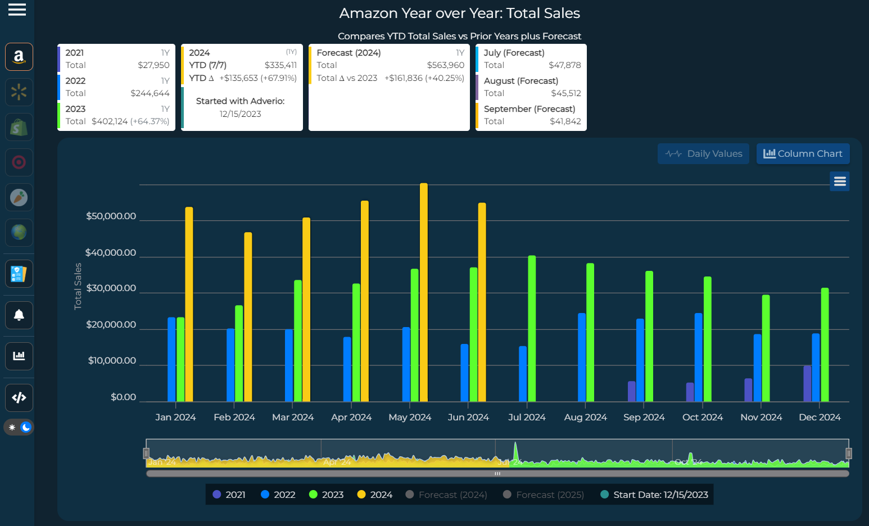
Task: Click the Jun 2024 axis label
Action: 468,417
